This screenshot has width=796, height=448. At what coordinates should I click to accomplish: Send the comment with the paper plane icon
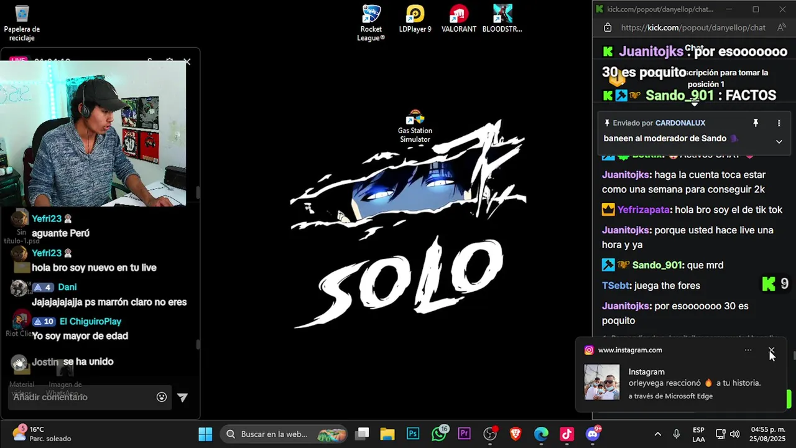tap(182, 397)
